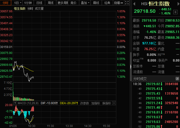Open the 5日 period dropdown
The image size is (180, 128).
(x=17, y=3)
